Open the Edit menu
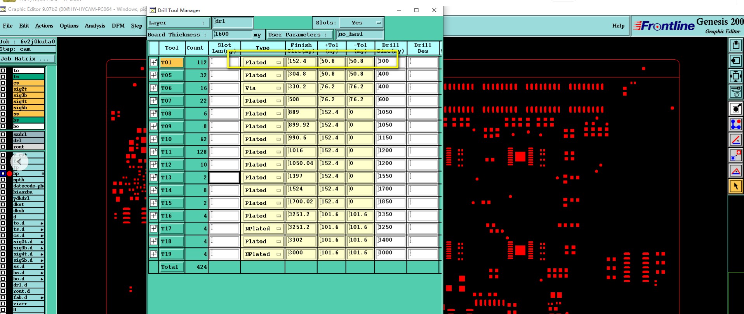The width and height of the screenshot is (744, 314). click(x=24, y=26)
